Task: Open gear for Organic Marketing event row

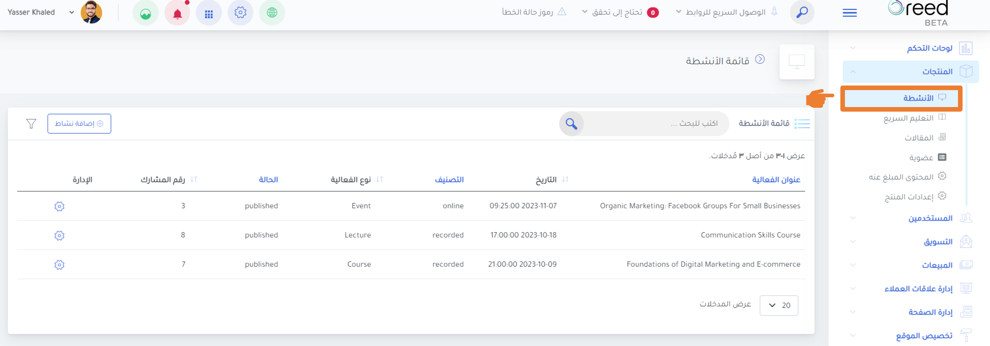Action: click(x=59, y=206)
